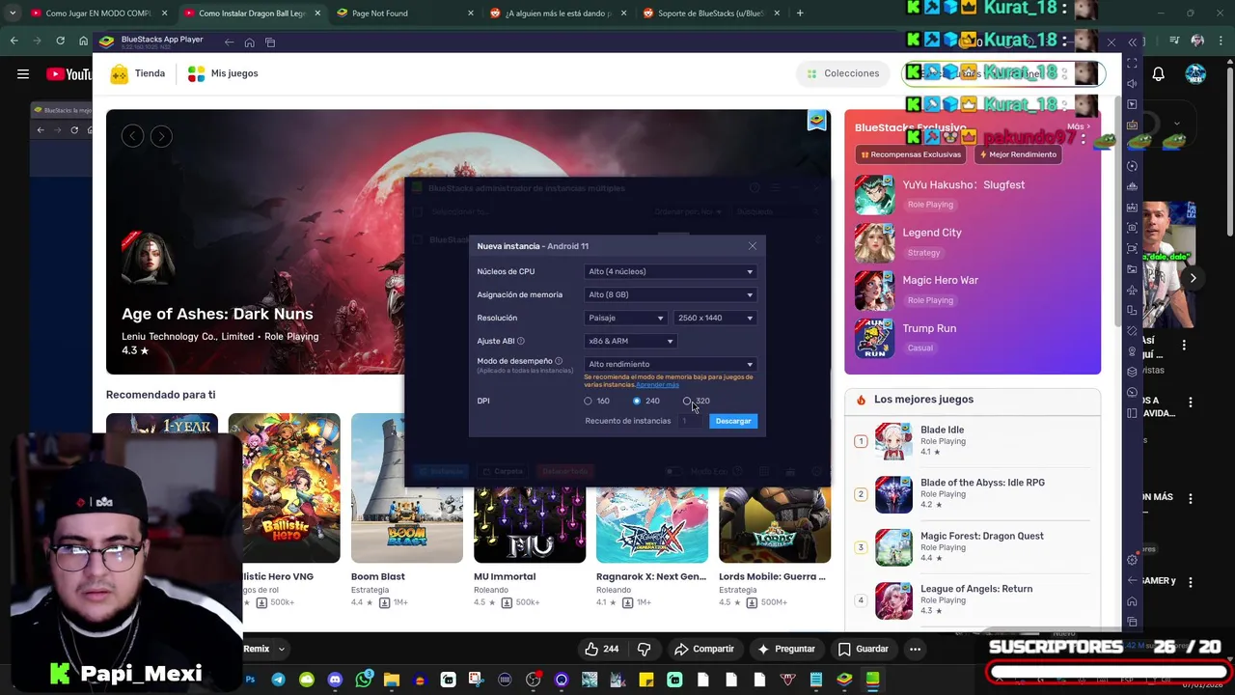Select Recompensas Exclusivas filter
1235x695 pixels.
(911, 154)
